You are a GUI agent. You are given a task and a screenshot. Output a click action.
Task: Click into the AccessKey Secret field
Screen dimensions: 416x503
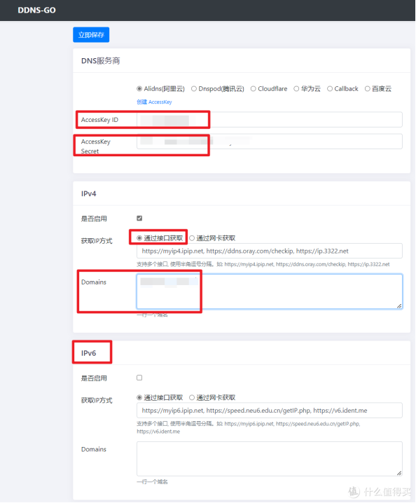(270, 142)
